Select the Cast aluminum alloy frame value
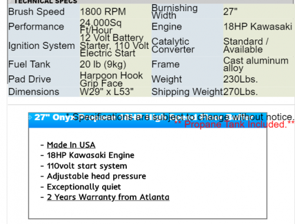Image resolution: width=295 pixels, height=224 pixels. tap(256, 64)
